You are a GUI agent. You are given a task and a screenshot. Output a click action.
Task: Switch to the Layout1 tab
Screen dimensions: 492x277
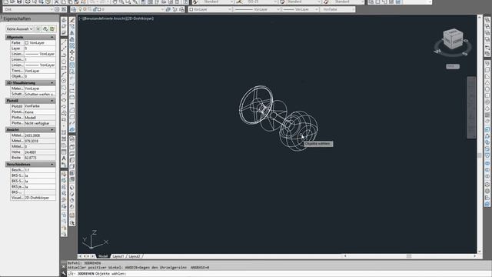118,256
